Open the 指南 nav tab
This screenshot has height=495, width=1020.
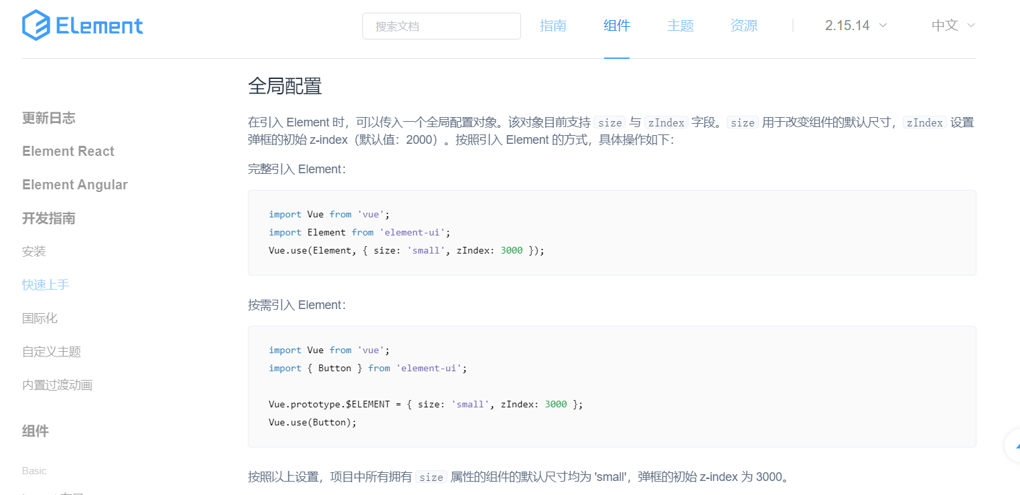553,25
